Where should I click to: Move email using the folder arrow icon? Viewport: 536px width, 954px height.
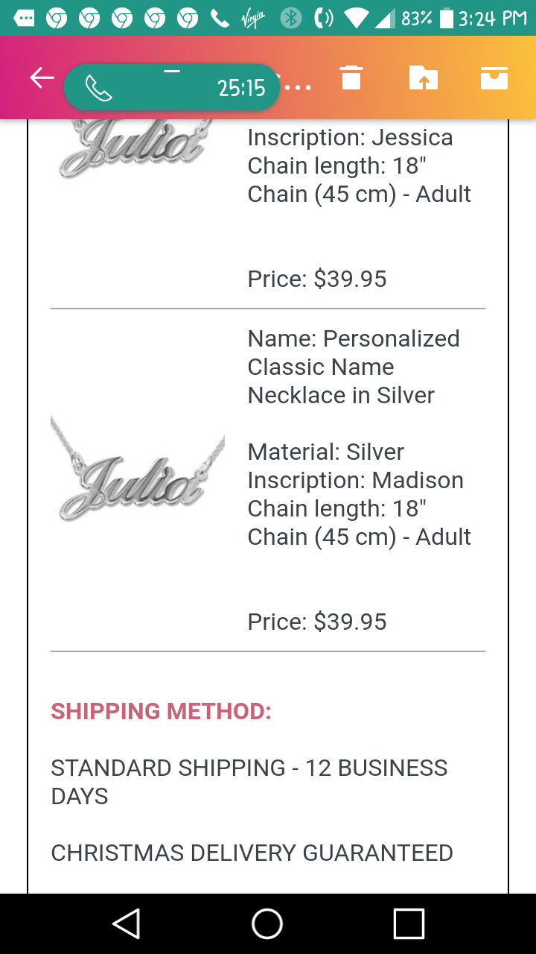[424, 78]
